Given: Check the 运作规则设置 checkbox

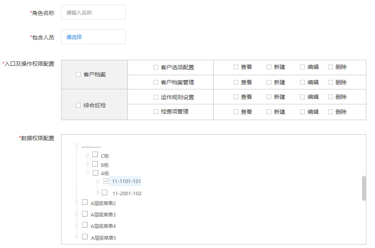Looking at the screenshot, I should tap(155, 97).
